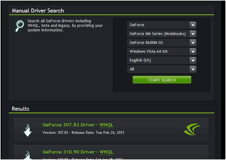Open the English (US) language dropdown
226x160 pixels.
(x=162, y=60)
